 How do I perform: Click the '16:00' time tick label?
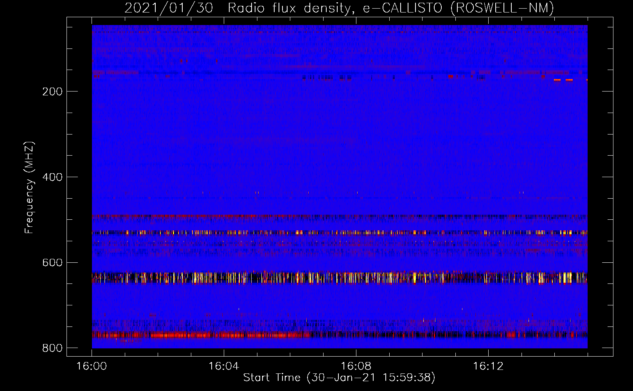click(92, 366)
